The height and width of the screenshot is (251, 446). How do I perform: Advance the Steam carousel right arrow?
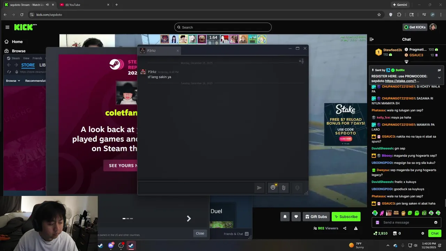click(189, 219)
